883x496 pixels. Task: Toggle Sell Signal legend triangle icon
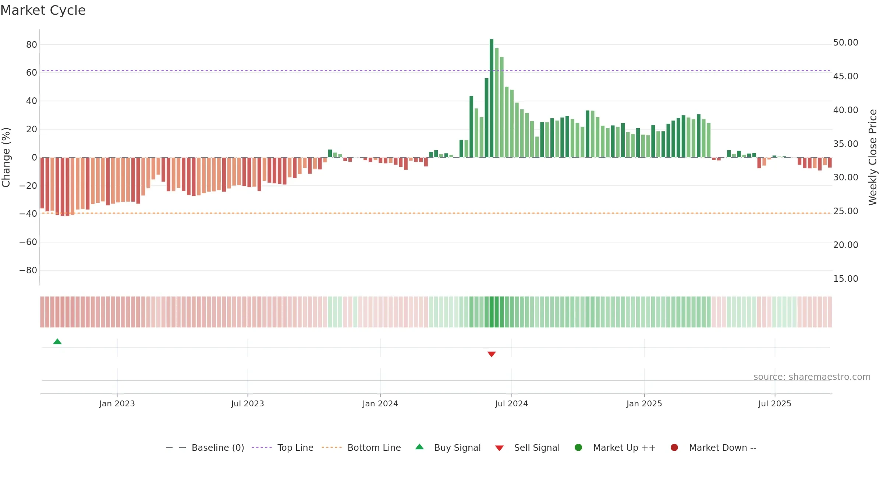click(x=499, y=448)
